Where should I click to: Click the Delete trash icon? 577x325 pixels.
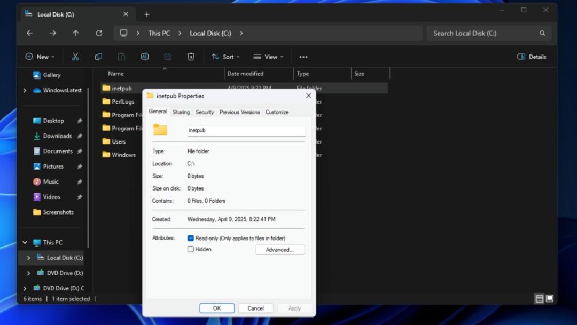coord(191,56)
